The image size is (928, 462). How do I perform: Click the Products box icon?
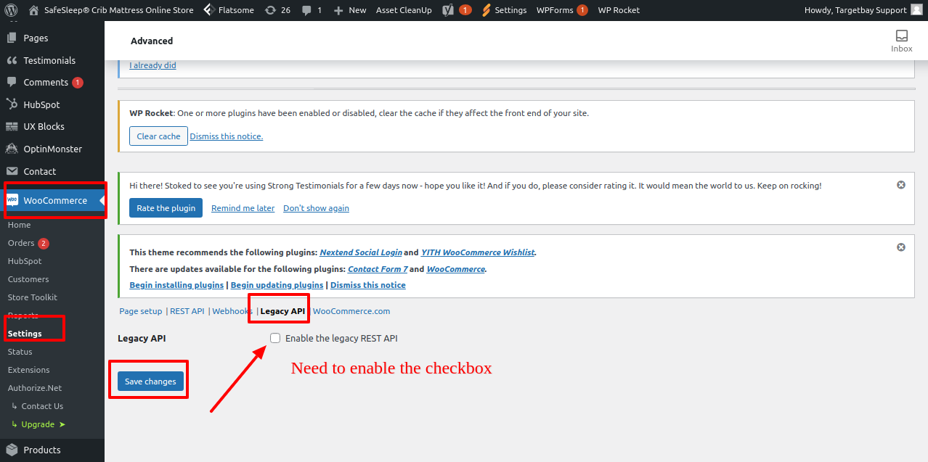[x=12, y=450]
